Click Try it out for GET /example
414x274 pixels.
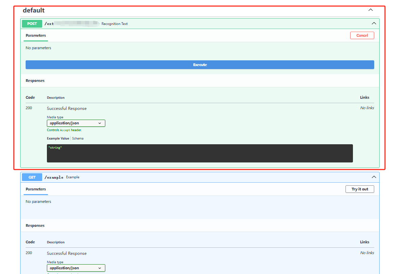tap(360, 189)
